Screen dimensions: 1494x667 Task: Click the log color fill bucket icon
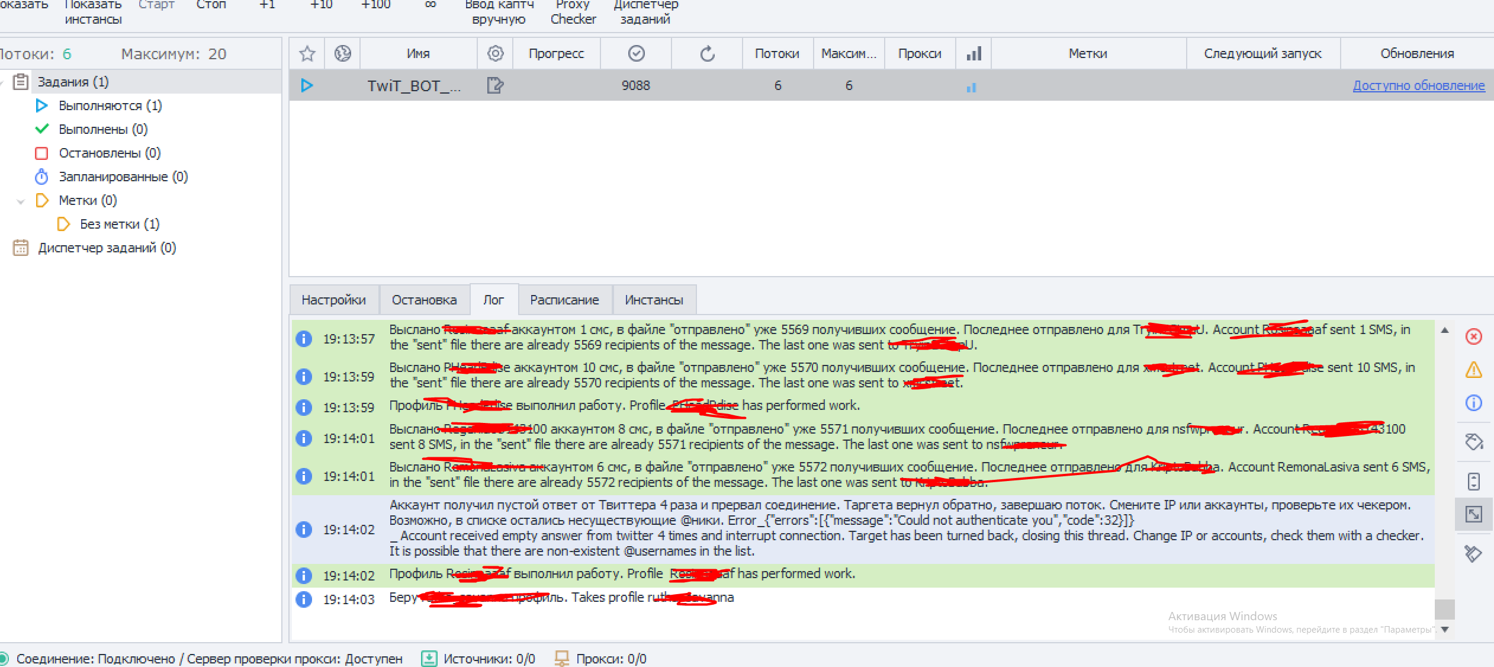coord(1473,442)
